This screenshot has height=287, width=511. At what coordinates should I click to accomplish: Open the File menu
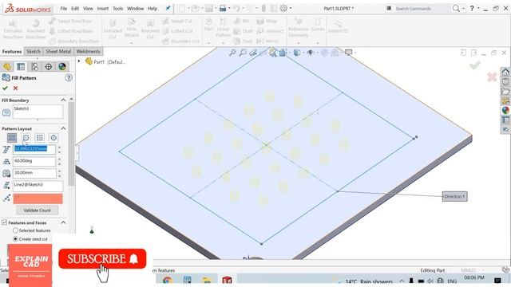point(64,9)
